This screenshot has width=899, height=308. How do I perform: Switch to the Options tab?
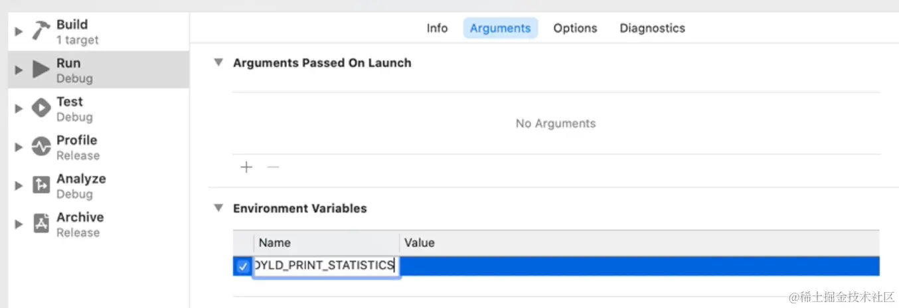(575, 28)
